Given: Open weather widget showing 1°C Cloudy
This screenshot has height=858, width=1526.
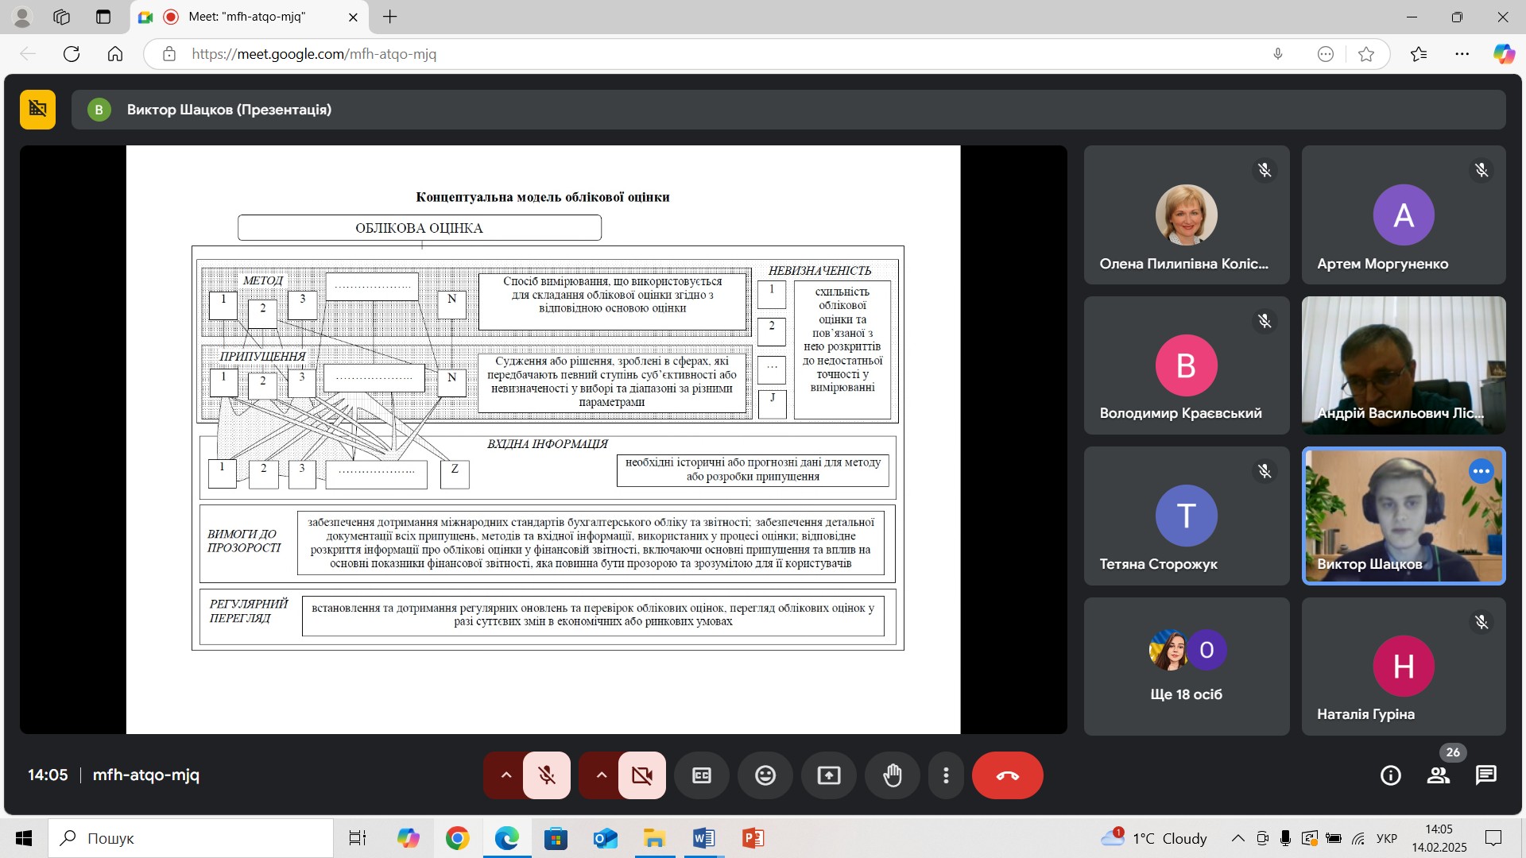Looking at the screenshot, I should coord(1154,838).
